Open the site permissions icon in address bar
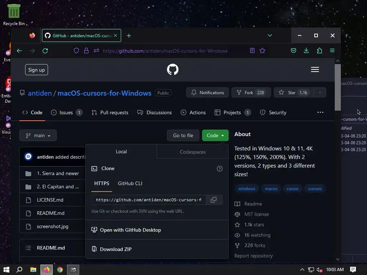Viewport: 367px width, 275px height. click(x=96, y=51)
